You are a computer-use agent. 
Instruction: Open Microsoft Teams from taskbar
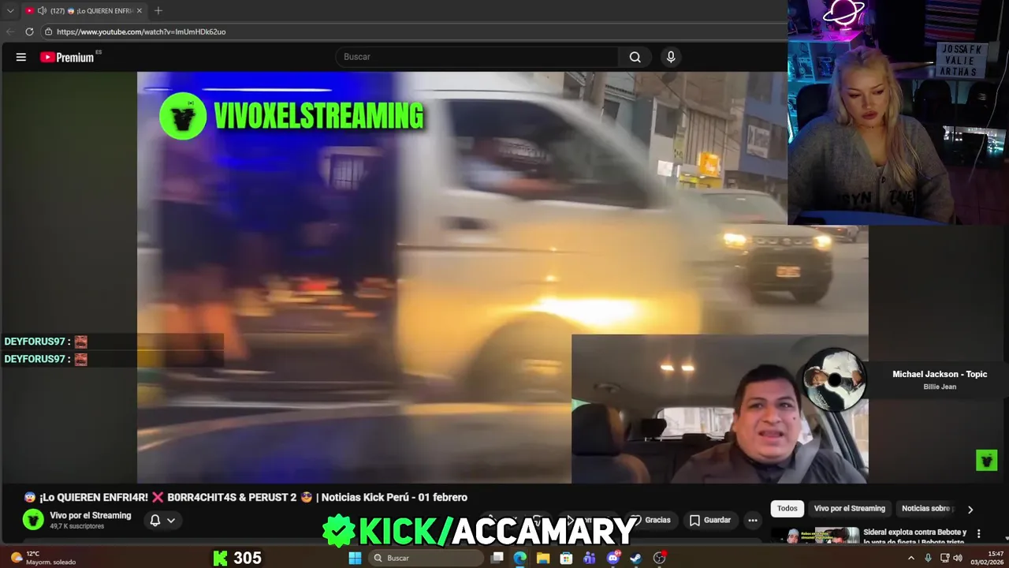click(x=590, y=558)
